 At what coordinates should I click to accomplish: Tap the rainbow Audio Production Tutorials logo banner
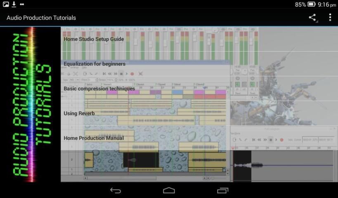tap(31, 104)
